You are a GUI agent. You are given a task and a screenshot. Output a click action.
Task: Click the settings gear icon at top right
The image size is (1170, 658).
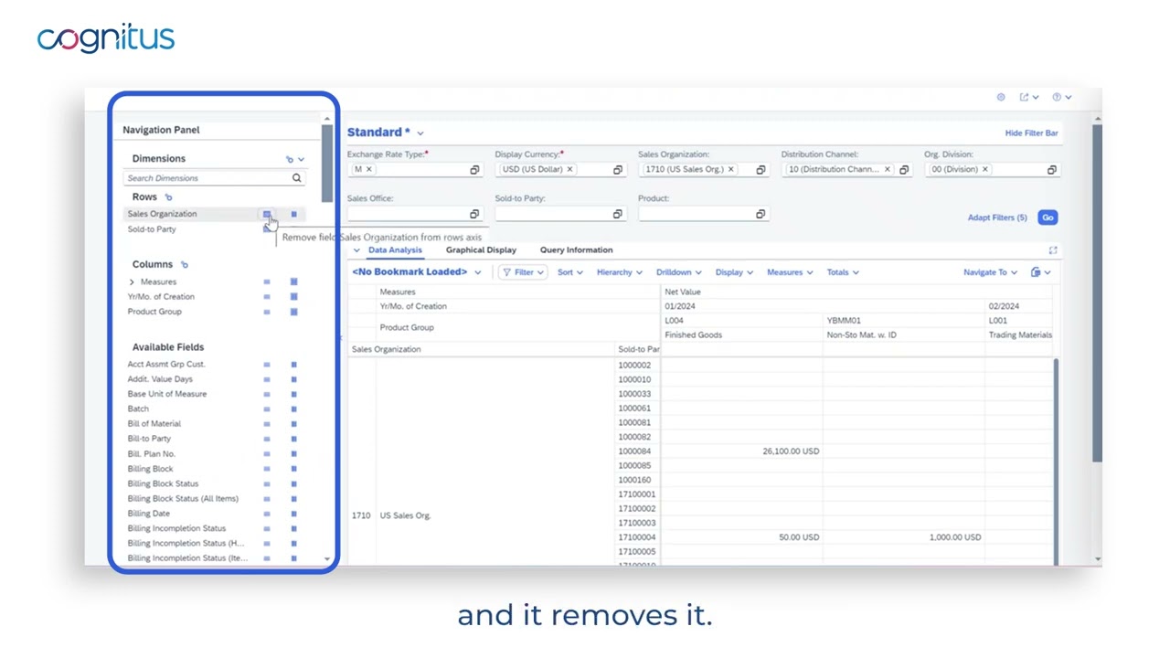click(x=1001, y=97)
